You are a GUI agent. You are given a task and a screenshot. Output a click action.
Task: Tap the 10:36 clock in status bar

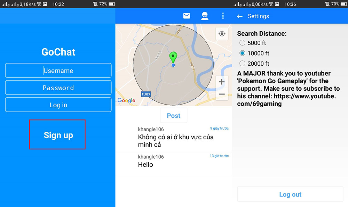pos(290,4)
